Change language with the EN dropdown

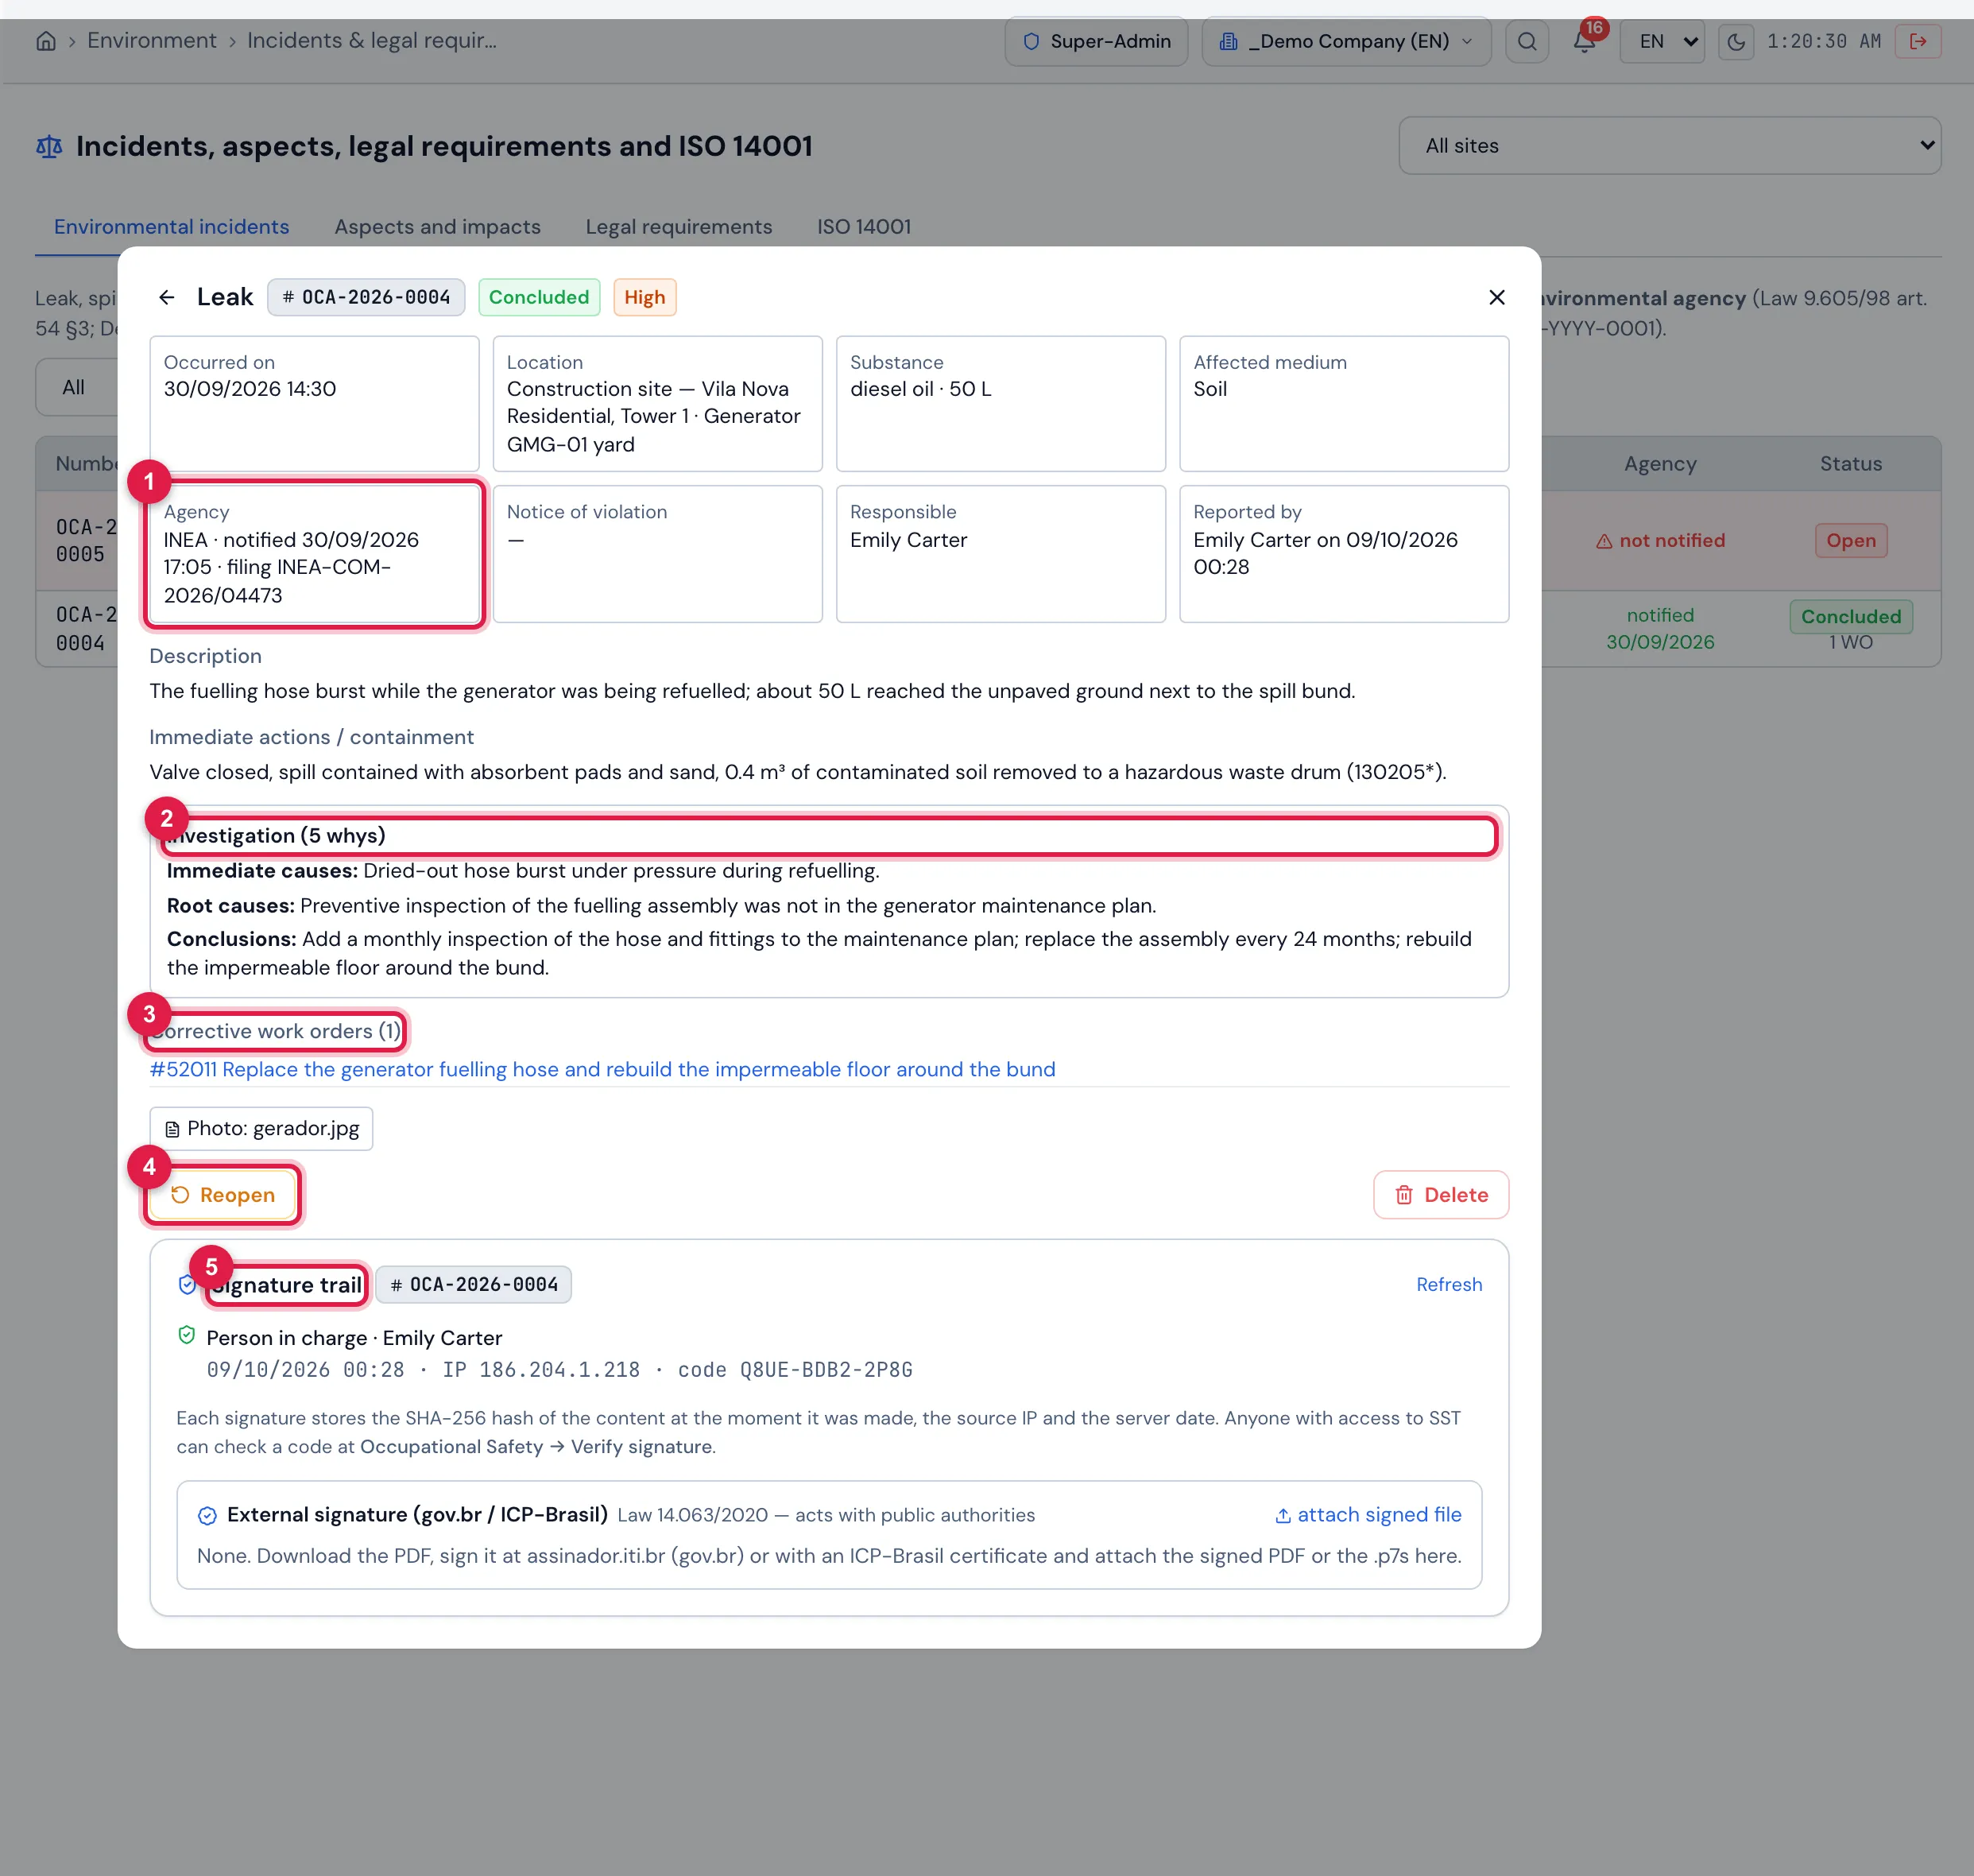click(x=1661, y=42)
